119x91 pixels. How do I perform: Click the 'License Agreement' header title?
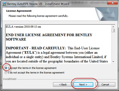click(x=19, y=11)
